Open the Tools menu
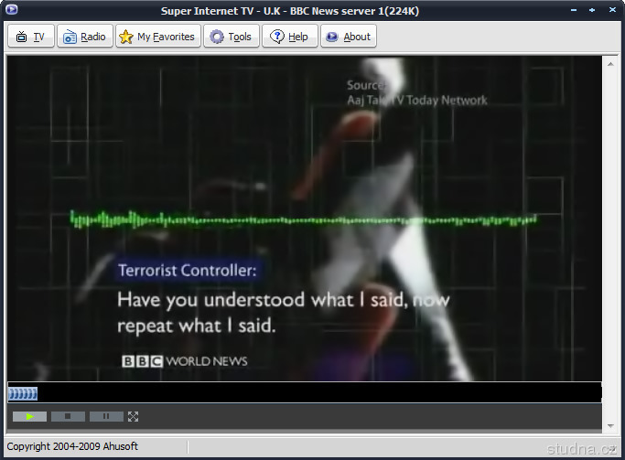Image resolution: width=625 pixels, height=460 pixels. point(231,37)
